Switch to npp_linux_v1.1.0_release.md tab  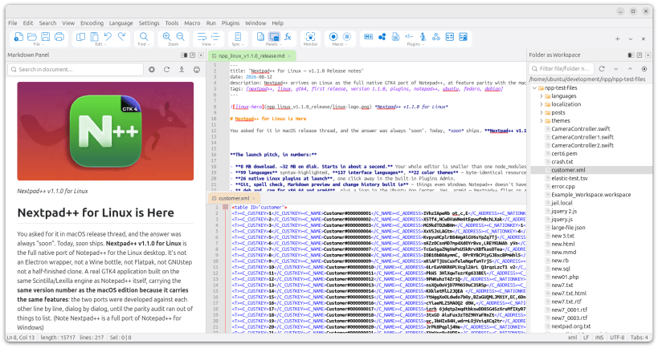(251, 55)
